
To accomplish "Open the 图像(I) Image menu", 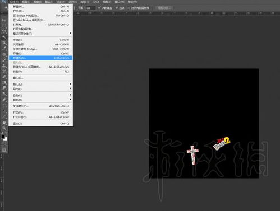I will (x=38, y=2).
